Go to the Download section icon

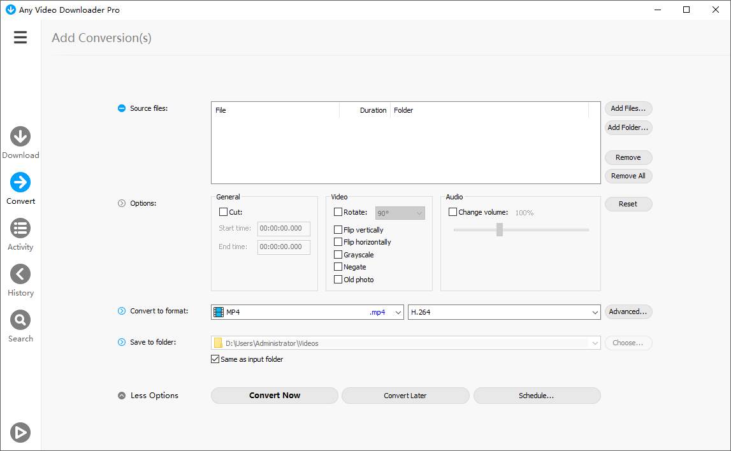[x=20, y=136]
